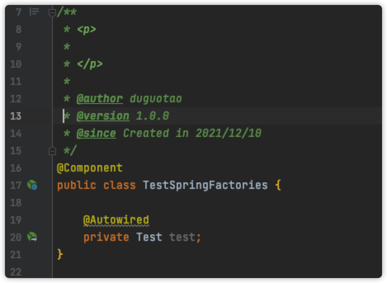Click line number 18 in the gutter
The height and width of the screenshot is (283, 387).
[16, 203]
